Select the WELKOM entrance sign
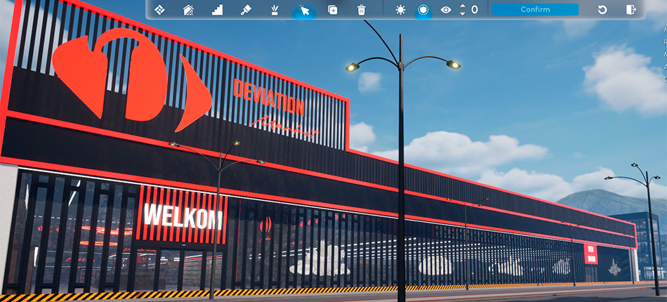This screenshot has height=302, width=667. click(x=183, y=216)
